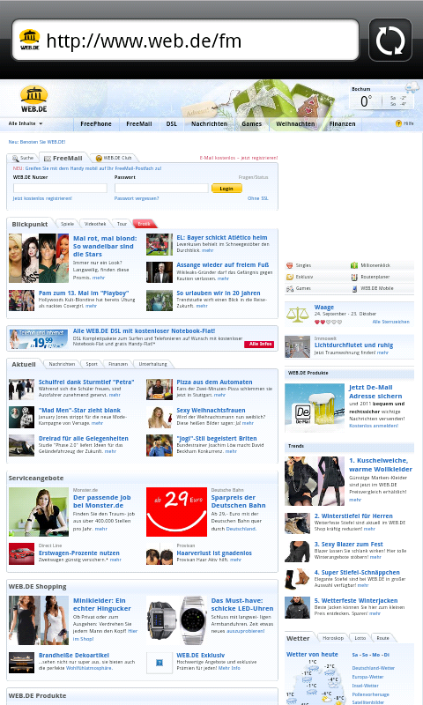This screenshot has height=705, width=423.
Task: Open Schulfrei dank Sturmtief Petra article
Action: pos(86,382)
